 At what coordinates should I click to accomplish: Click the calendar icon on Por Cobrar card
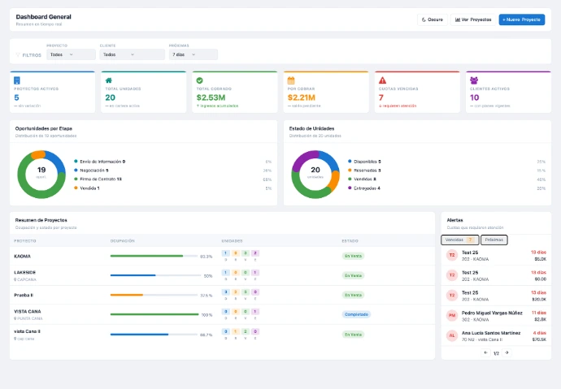coord(291,80)
